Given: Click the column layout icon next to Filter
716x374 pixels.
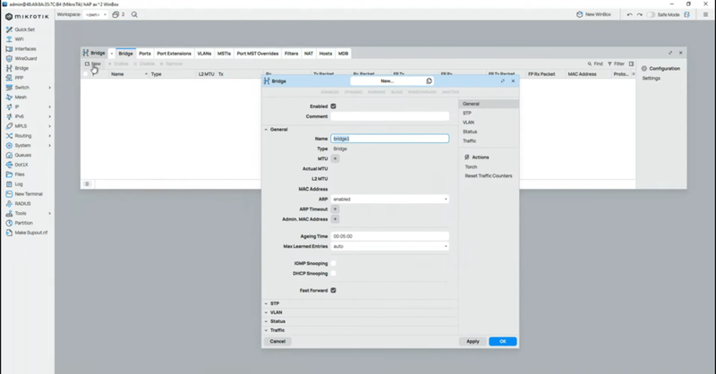Looking at the screenshot, I should [x=631, y=64].
